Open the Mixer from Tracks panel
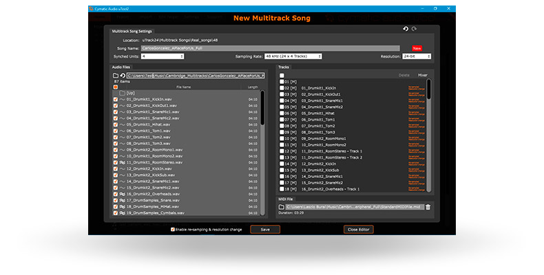This screenshot has width=544, height=275. (x=423, y=75)
